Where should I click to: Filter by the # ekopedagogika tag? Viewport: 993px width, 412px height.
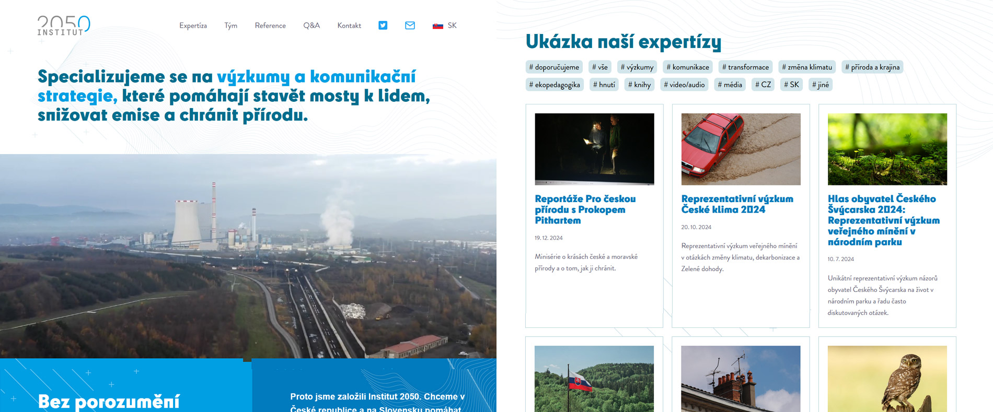(x=555, y=85)
